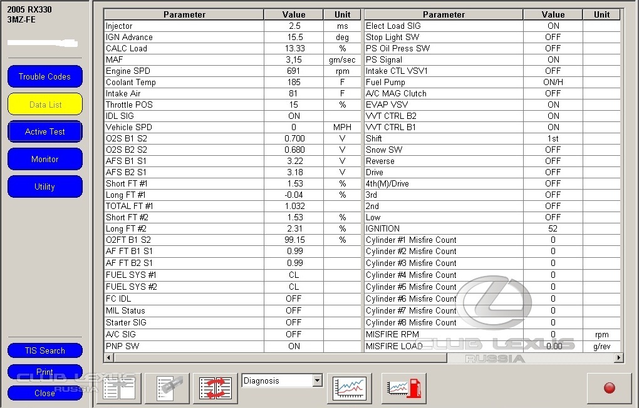Viewport: 639px width, 408px height.
Task: Click the 99.15 O2FT value
Action: pyautogui.click(x=294, y=240)
